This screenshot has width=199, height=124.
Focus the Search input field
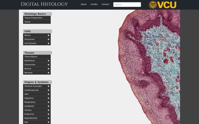coord(127,5)
